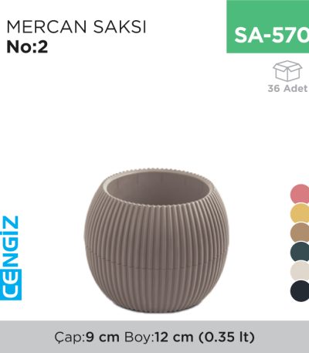Click the green SA-570 product code badge

(268, 26)
